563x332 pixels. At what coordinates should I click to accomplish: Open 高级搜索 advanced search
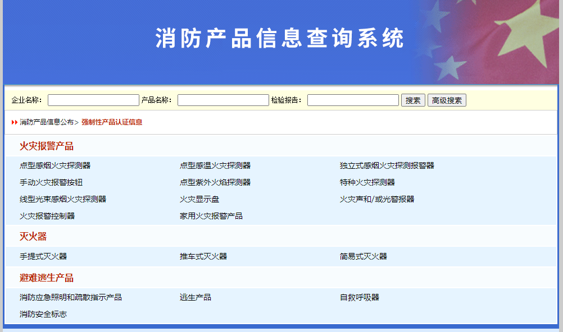coord(447,99)
